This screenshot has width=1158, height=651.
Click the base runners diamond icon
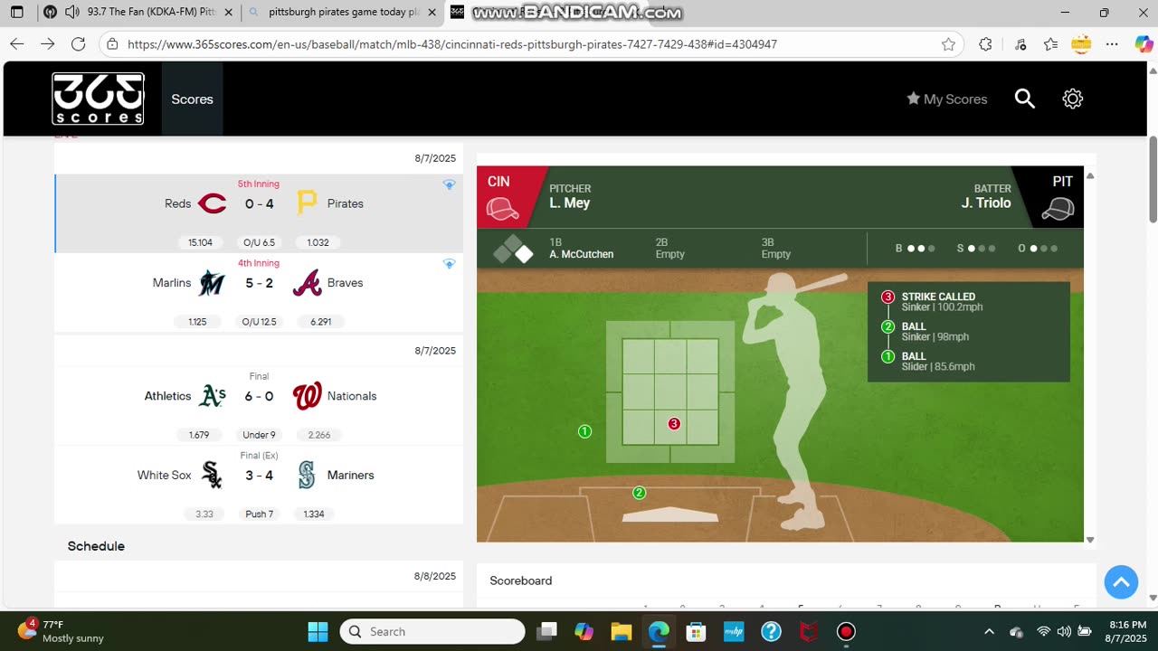coord(513,250)
